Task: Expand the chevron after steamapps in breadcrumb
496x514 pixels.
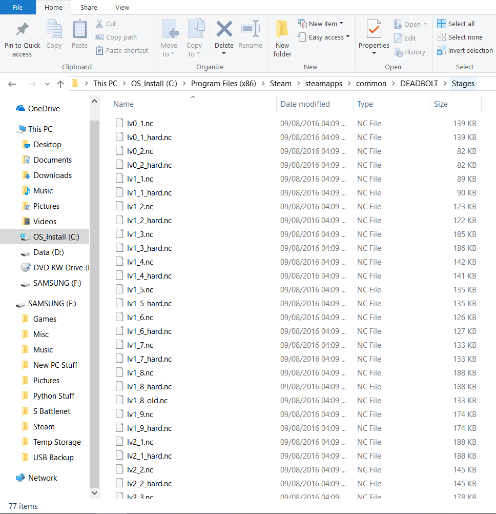Action: (349, 84)
